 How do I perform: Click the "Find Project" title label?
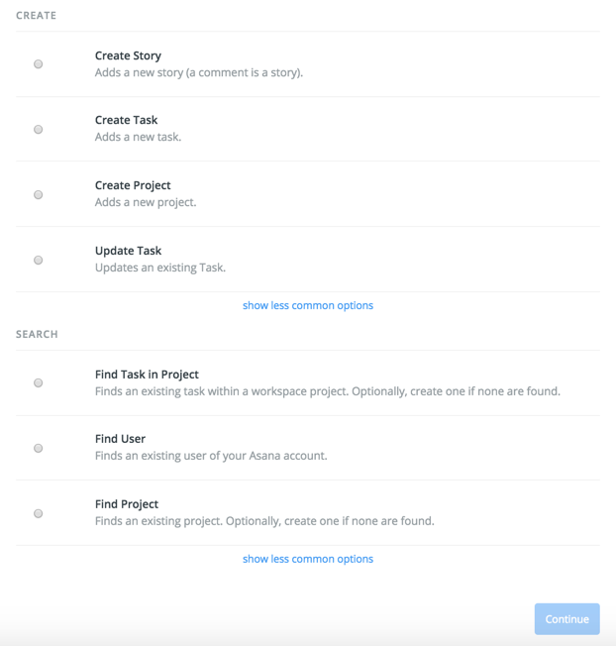(127, 504)
